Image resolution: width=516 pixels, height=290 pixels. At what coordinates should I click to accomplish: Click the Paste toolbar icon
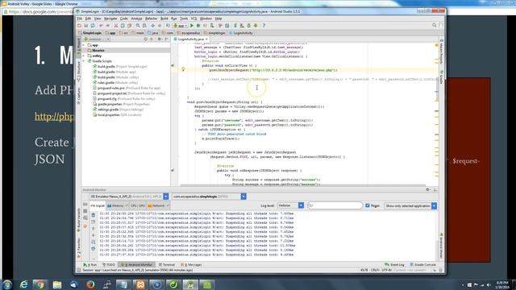pos(129,25)
